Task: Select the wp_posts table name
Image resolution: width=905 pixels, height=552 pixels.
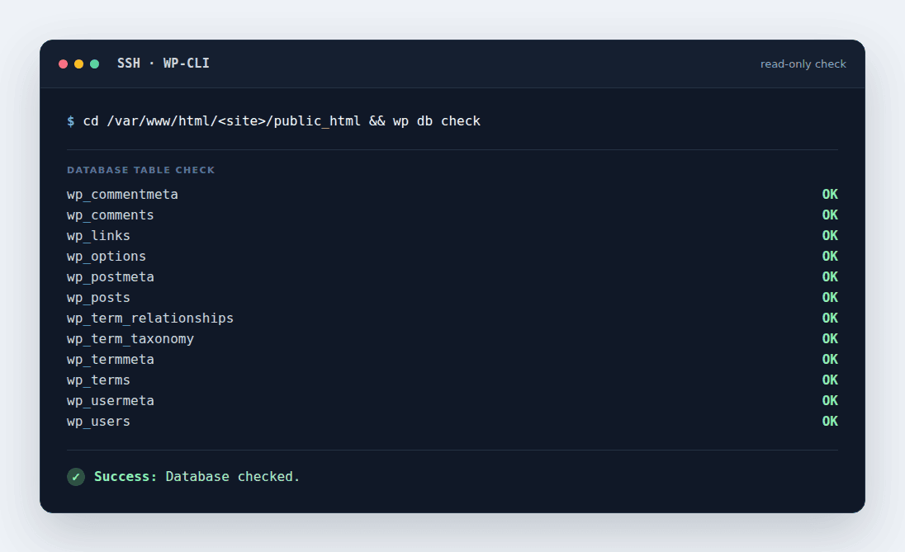Action: pos(99,298)
